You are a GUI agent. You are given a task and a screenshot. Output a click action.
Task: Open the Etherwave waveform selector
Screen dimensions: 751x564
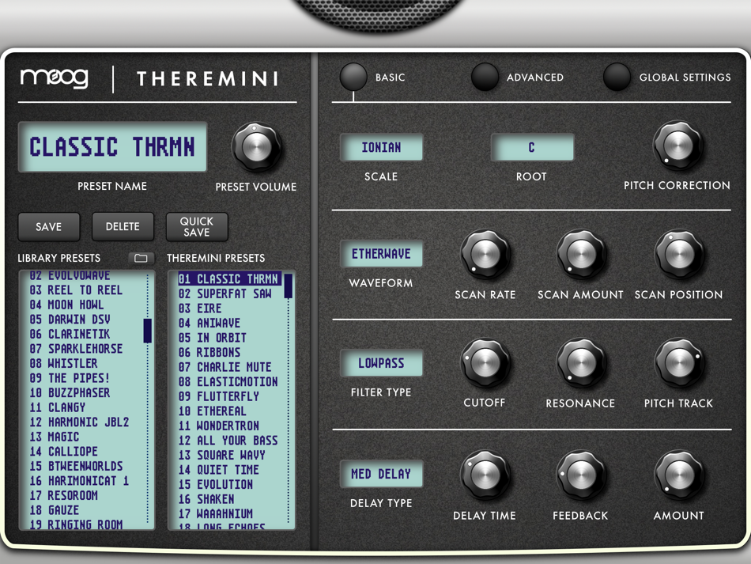381,253
